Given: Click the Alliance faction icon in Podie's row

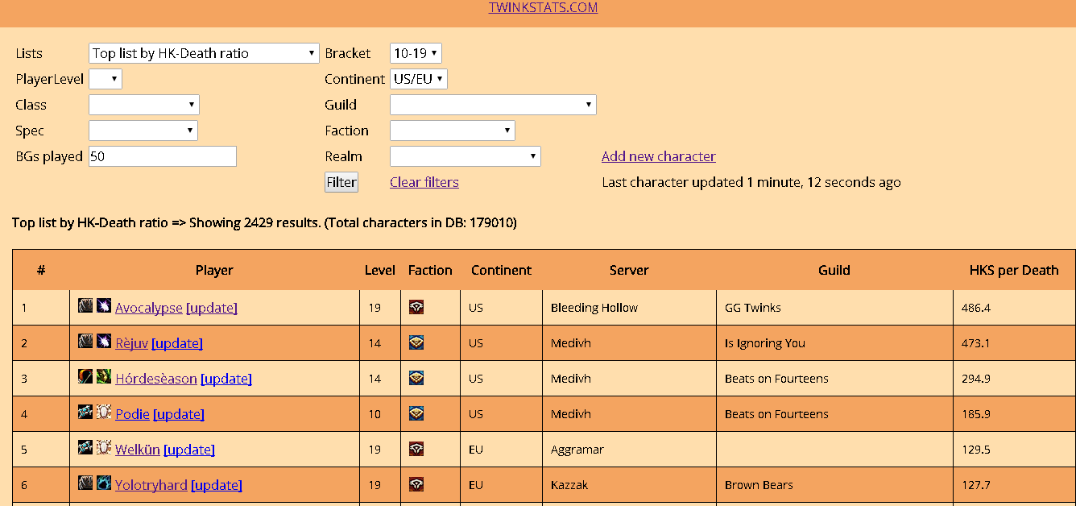Looking at the screenshot, I should (x=416, y=413).
